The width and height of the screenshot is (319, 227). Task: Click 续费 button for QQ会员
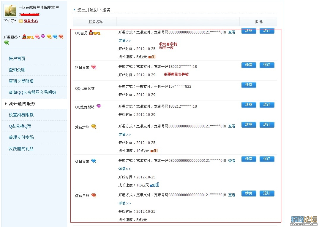[x=249, y=31]
